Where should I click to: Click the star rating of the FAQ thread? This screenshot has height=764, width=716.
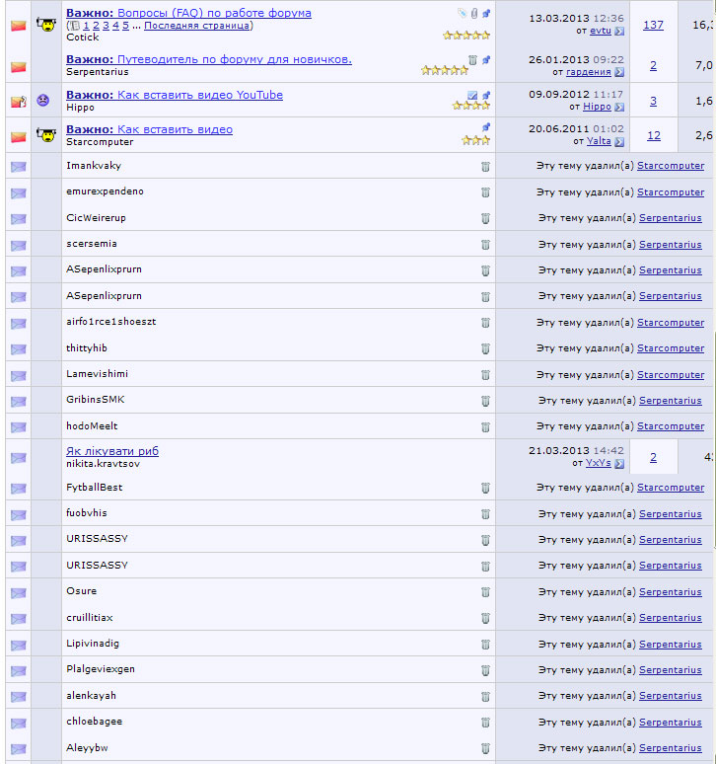(x=466, y=35)
